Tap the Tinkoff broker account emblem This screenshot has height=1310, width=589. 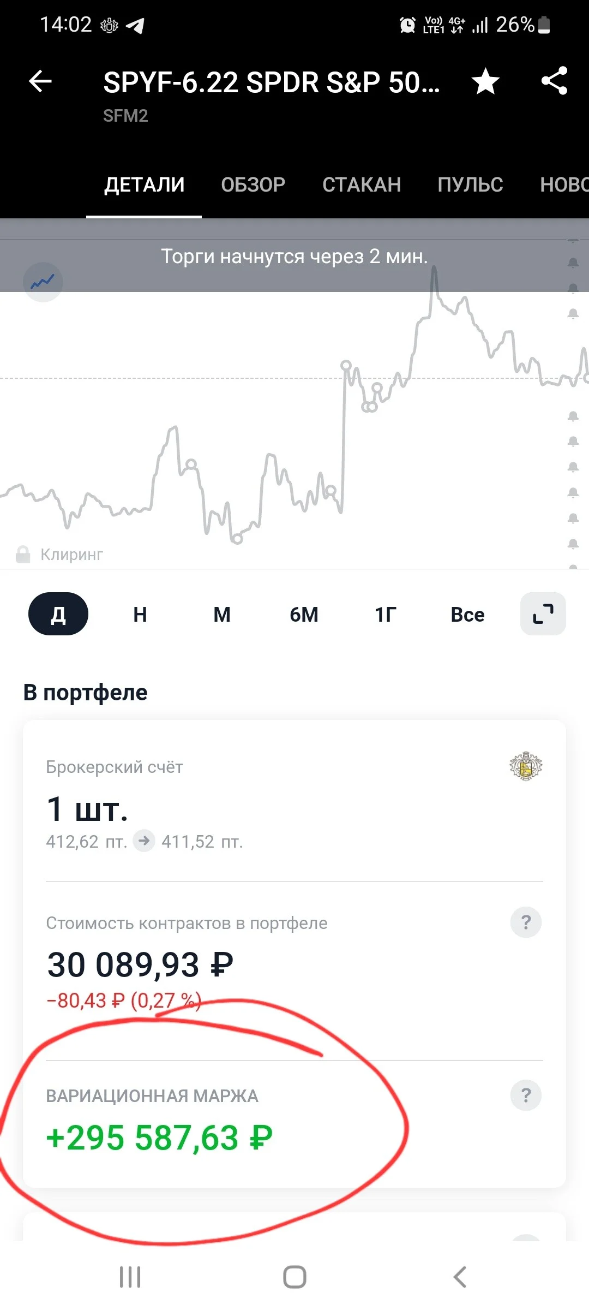click(526, 766)
